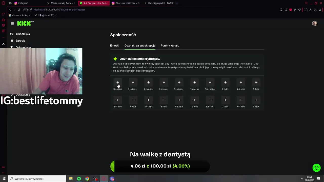Screen dimensions: 324x182
Task: Add a badge for 3.5-letni
Action: coord(118,100)
